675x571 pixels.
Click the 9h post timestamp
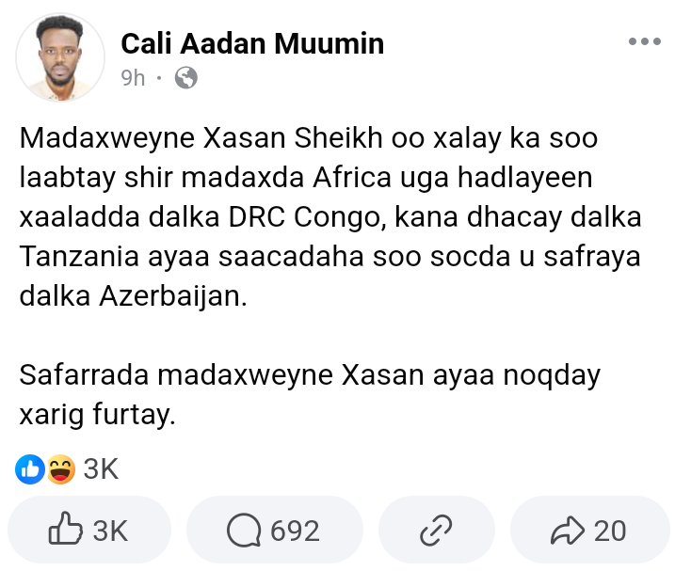(133, 78)
